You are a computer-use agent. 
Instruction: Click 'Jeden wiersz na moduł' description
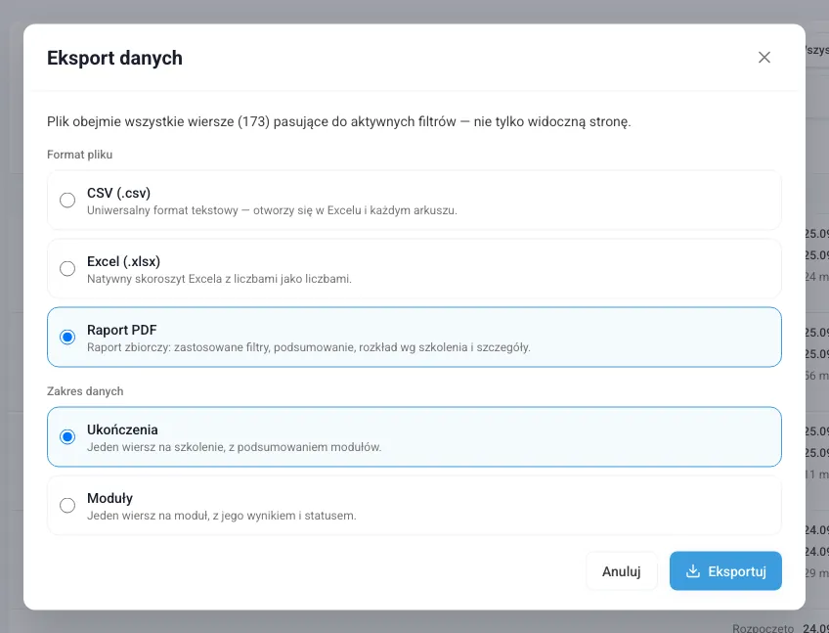(x=222, y=515)
